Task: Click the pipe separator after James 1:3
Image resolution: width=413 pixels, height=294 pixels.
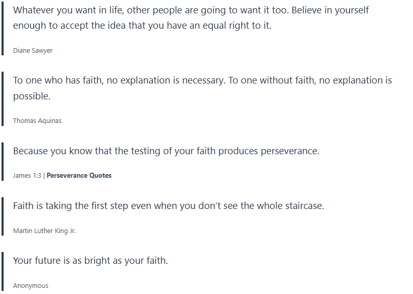Action: [x=44, y=176]
